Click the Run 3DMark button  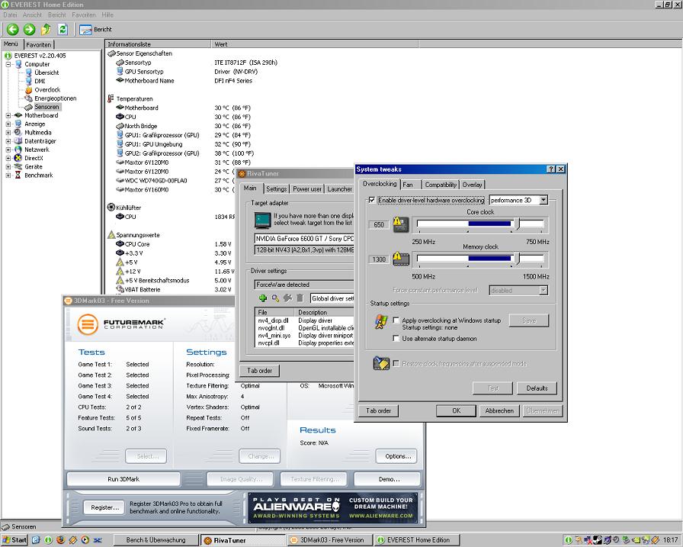[x=123, y=479]
